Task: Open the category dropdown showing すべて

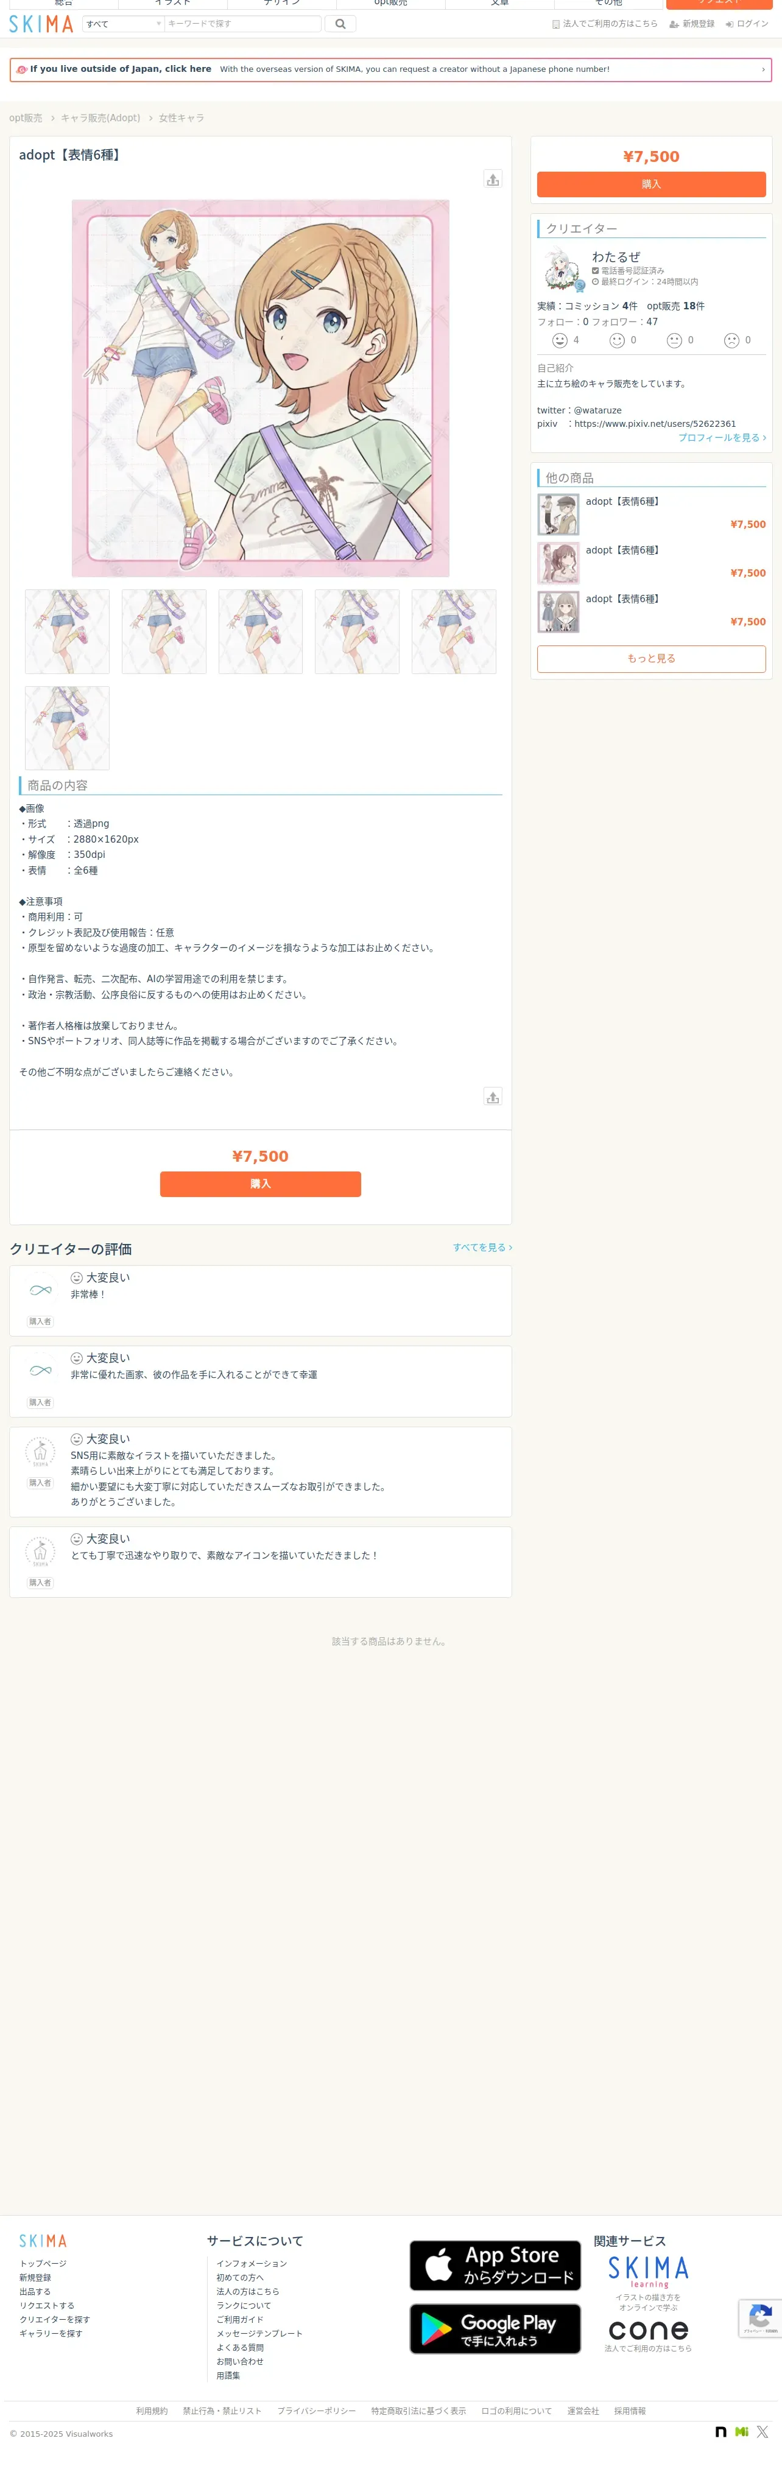Action: pyautogui.click(x=122, y=24)
